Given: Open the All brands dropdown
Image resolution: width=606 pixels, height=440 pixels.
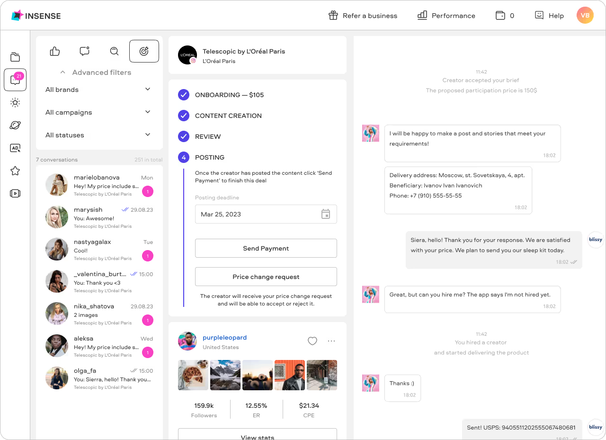Looking at the screenshot, I should coord(98,90).
